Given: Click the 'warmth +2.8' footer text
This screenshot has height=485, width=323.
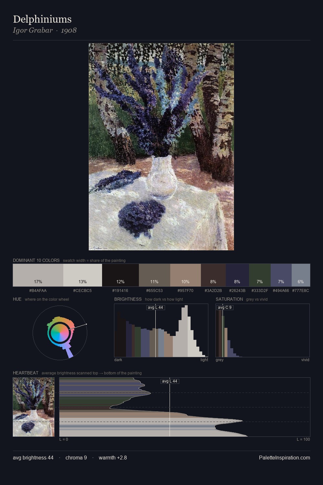Looking at the screenshot, I should pos(113,458).
